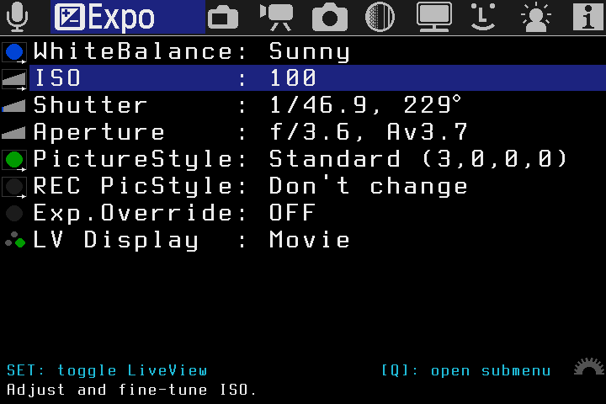Viewport: 606px width, 404px height.
Task: Switch to the Overlay tab icon
Action: pyautogui.click(x=222, y=17)
